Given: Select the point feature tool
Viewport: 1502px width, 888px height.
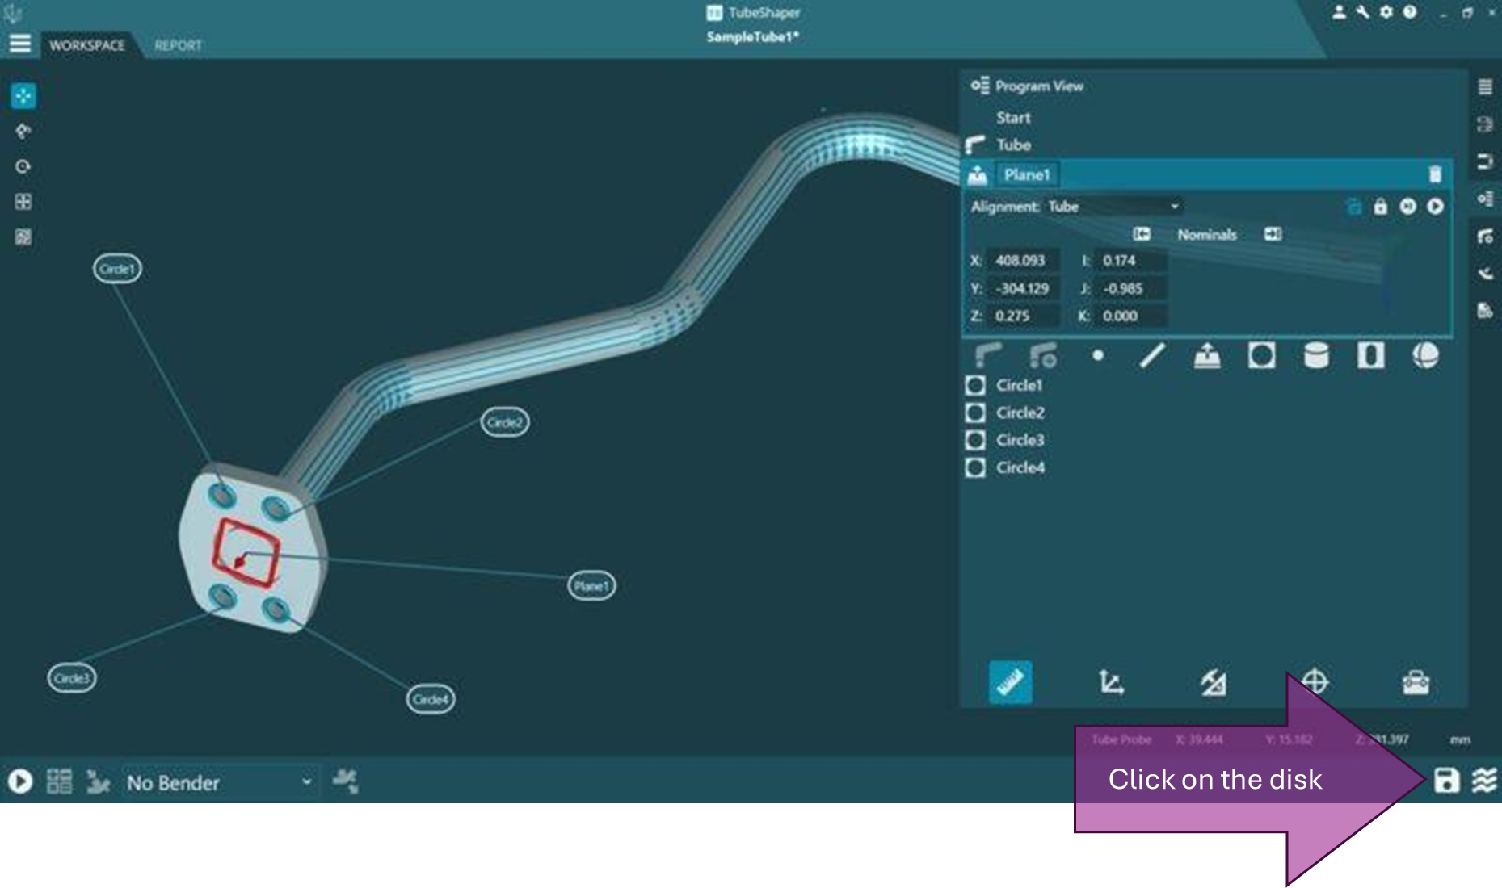Looking at the screenshot, I should pyautogui.click(x=1097, y=354).
